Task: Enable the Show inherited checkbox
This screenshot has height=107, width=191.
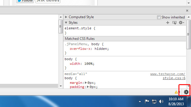Action: (x=159, y=17)
